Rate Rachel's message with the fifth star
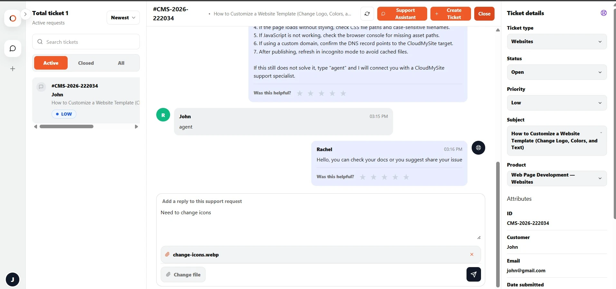Viewport: 616px width, 289px height. point(406,177)
